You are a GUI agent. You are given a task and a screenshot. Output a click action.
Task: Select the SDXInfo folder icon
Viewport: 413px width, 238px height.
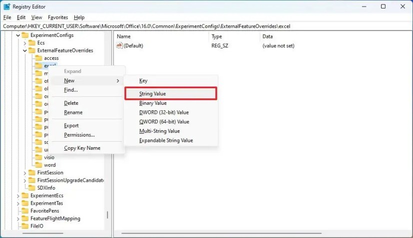32,188
